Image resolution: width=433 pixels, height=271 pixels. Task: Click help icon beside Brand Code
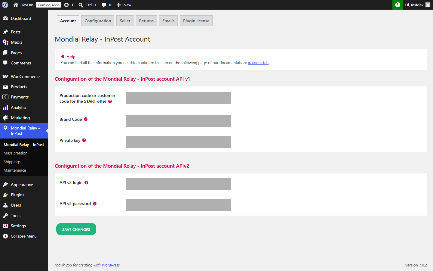[x=86, y=119]
